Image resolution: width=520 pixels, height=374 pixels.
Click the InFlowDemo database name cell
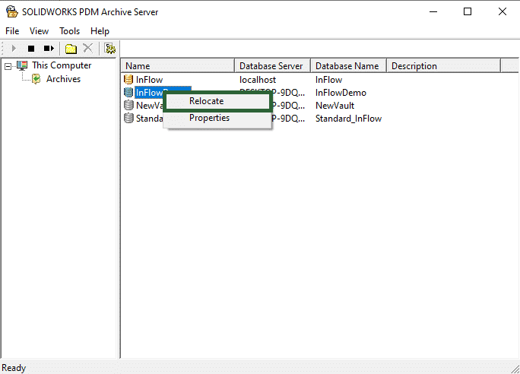341,93
